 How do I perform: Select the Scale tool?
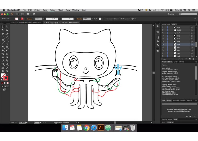[x=7, y=47]
